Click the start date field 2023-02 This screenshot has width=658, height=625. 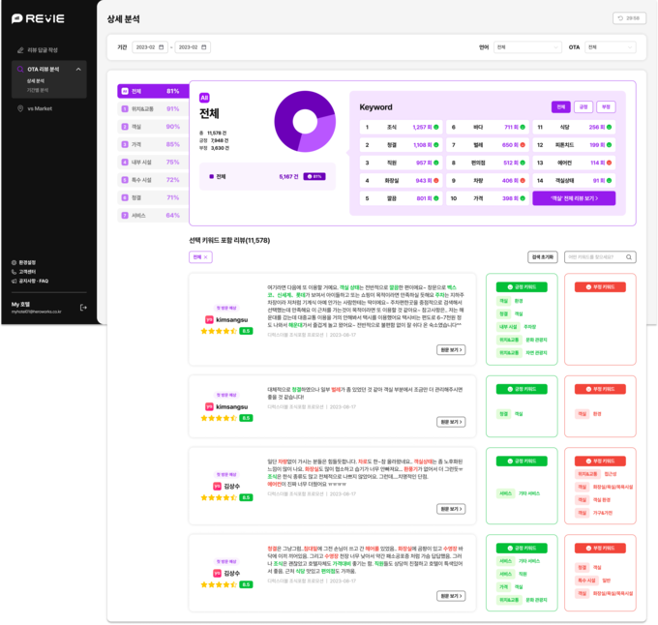pyautogui.click(x=150, y=47)
